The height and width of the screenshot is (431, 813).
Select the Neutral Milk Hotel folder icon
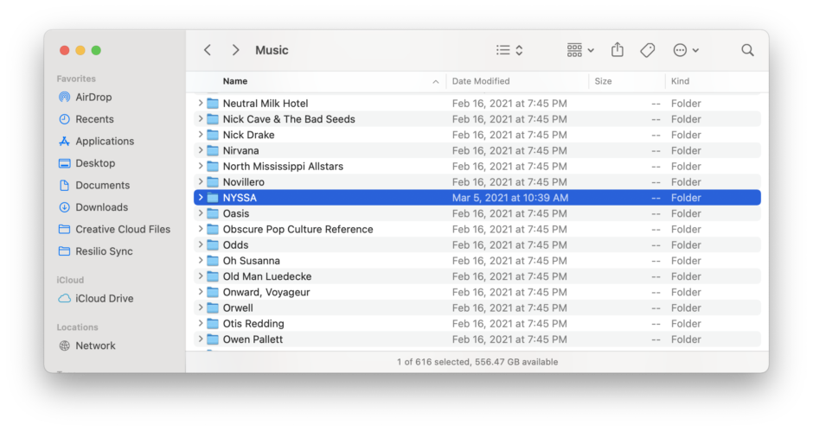[x=213, y=103]
